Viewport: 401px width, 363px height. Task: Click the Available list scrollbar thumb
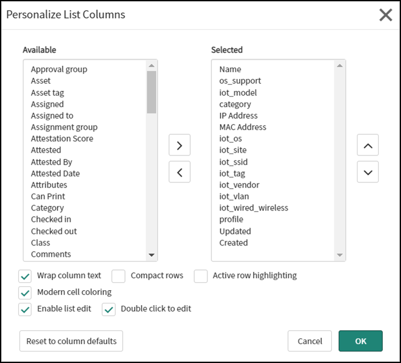coord(151,92)
